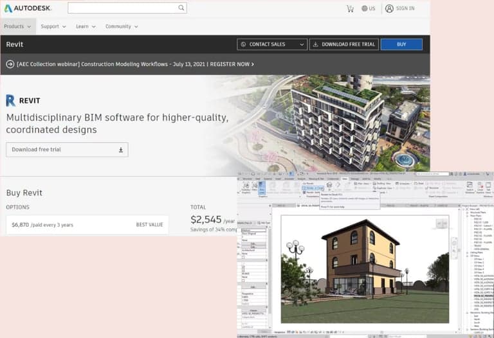Click the Floor Plans node in the Project Browser
Image resolution: width=494 pixels, height=338 pixels.
click(x=475, y=216)
